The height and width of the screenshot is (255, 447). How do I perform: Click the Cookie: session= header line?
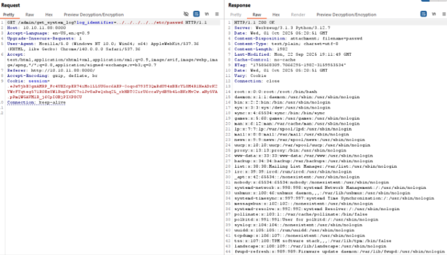tap(28, 81)
